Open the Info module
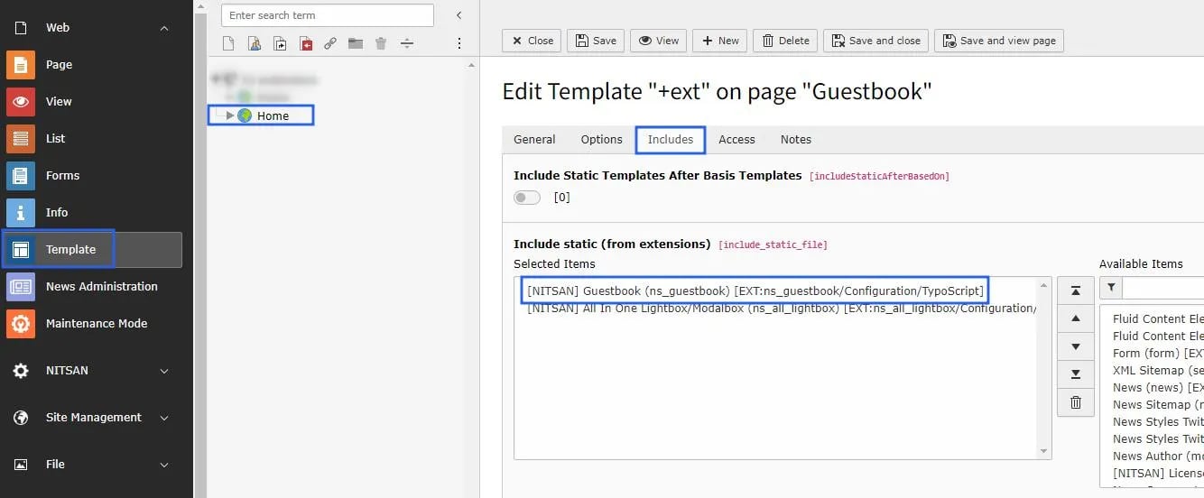The image size is (1204, 498). [x=57, y=213]
